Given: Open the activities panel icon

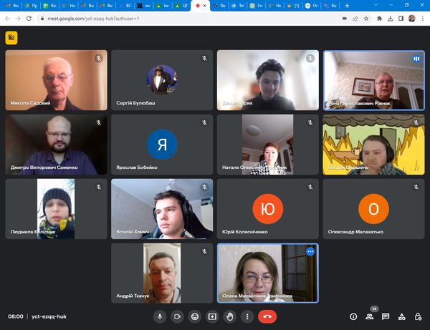Looking at the screenshot, I should 401,316.
